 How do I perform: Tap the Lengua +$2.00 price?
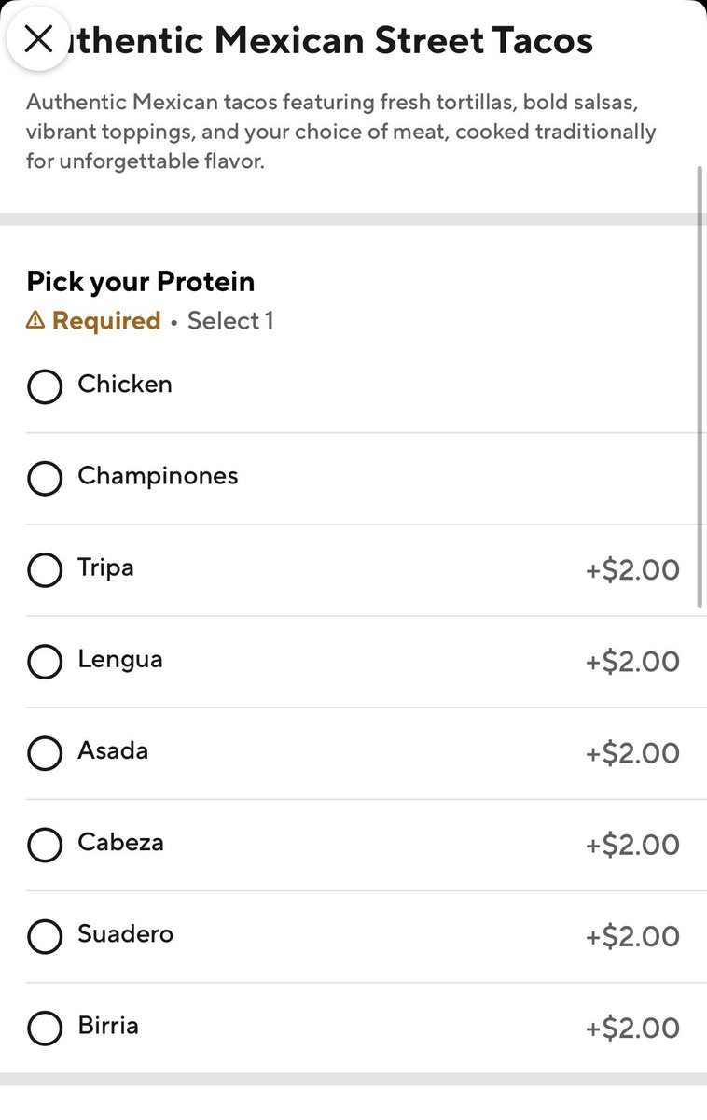632,661
